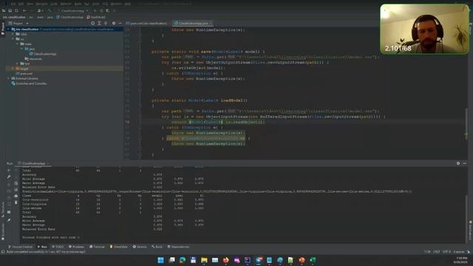This screenshot has height=266, width=473.
Task: Open the Build tool window
Action: (x=157, y=247)
